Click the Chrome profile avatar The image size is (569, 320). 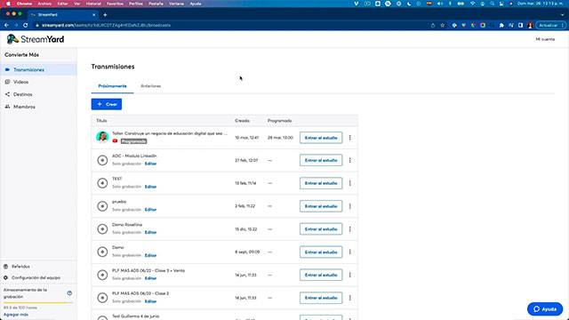(x=530, y=26)
